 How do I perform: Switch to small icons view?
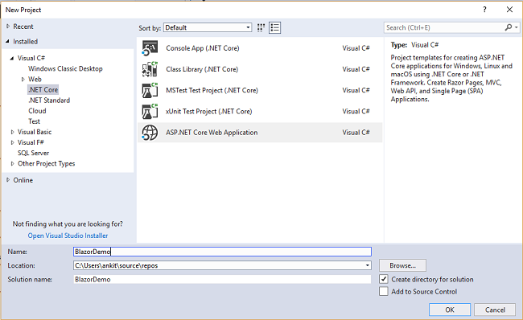click(x=261, y=27)
